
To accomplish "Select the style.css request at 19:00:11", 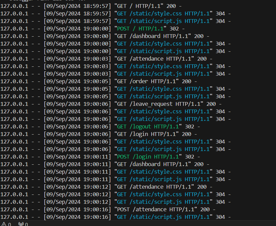I will point(116,172).
